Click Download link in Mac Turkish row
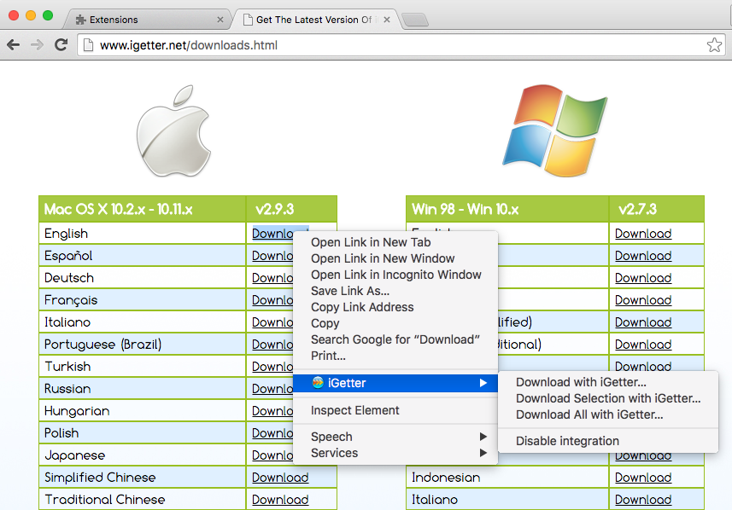The width and height of the screenshot is (732, 510). coord(272,367)
